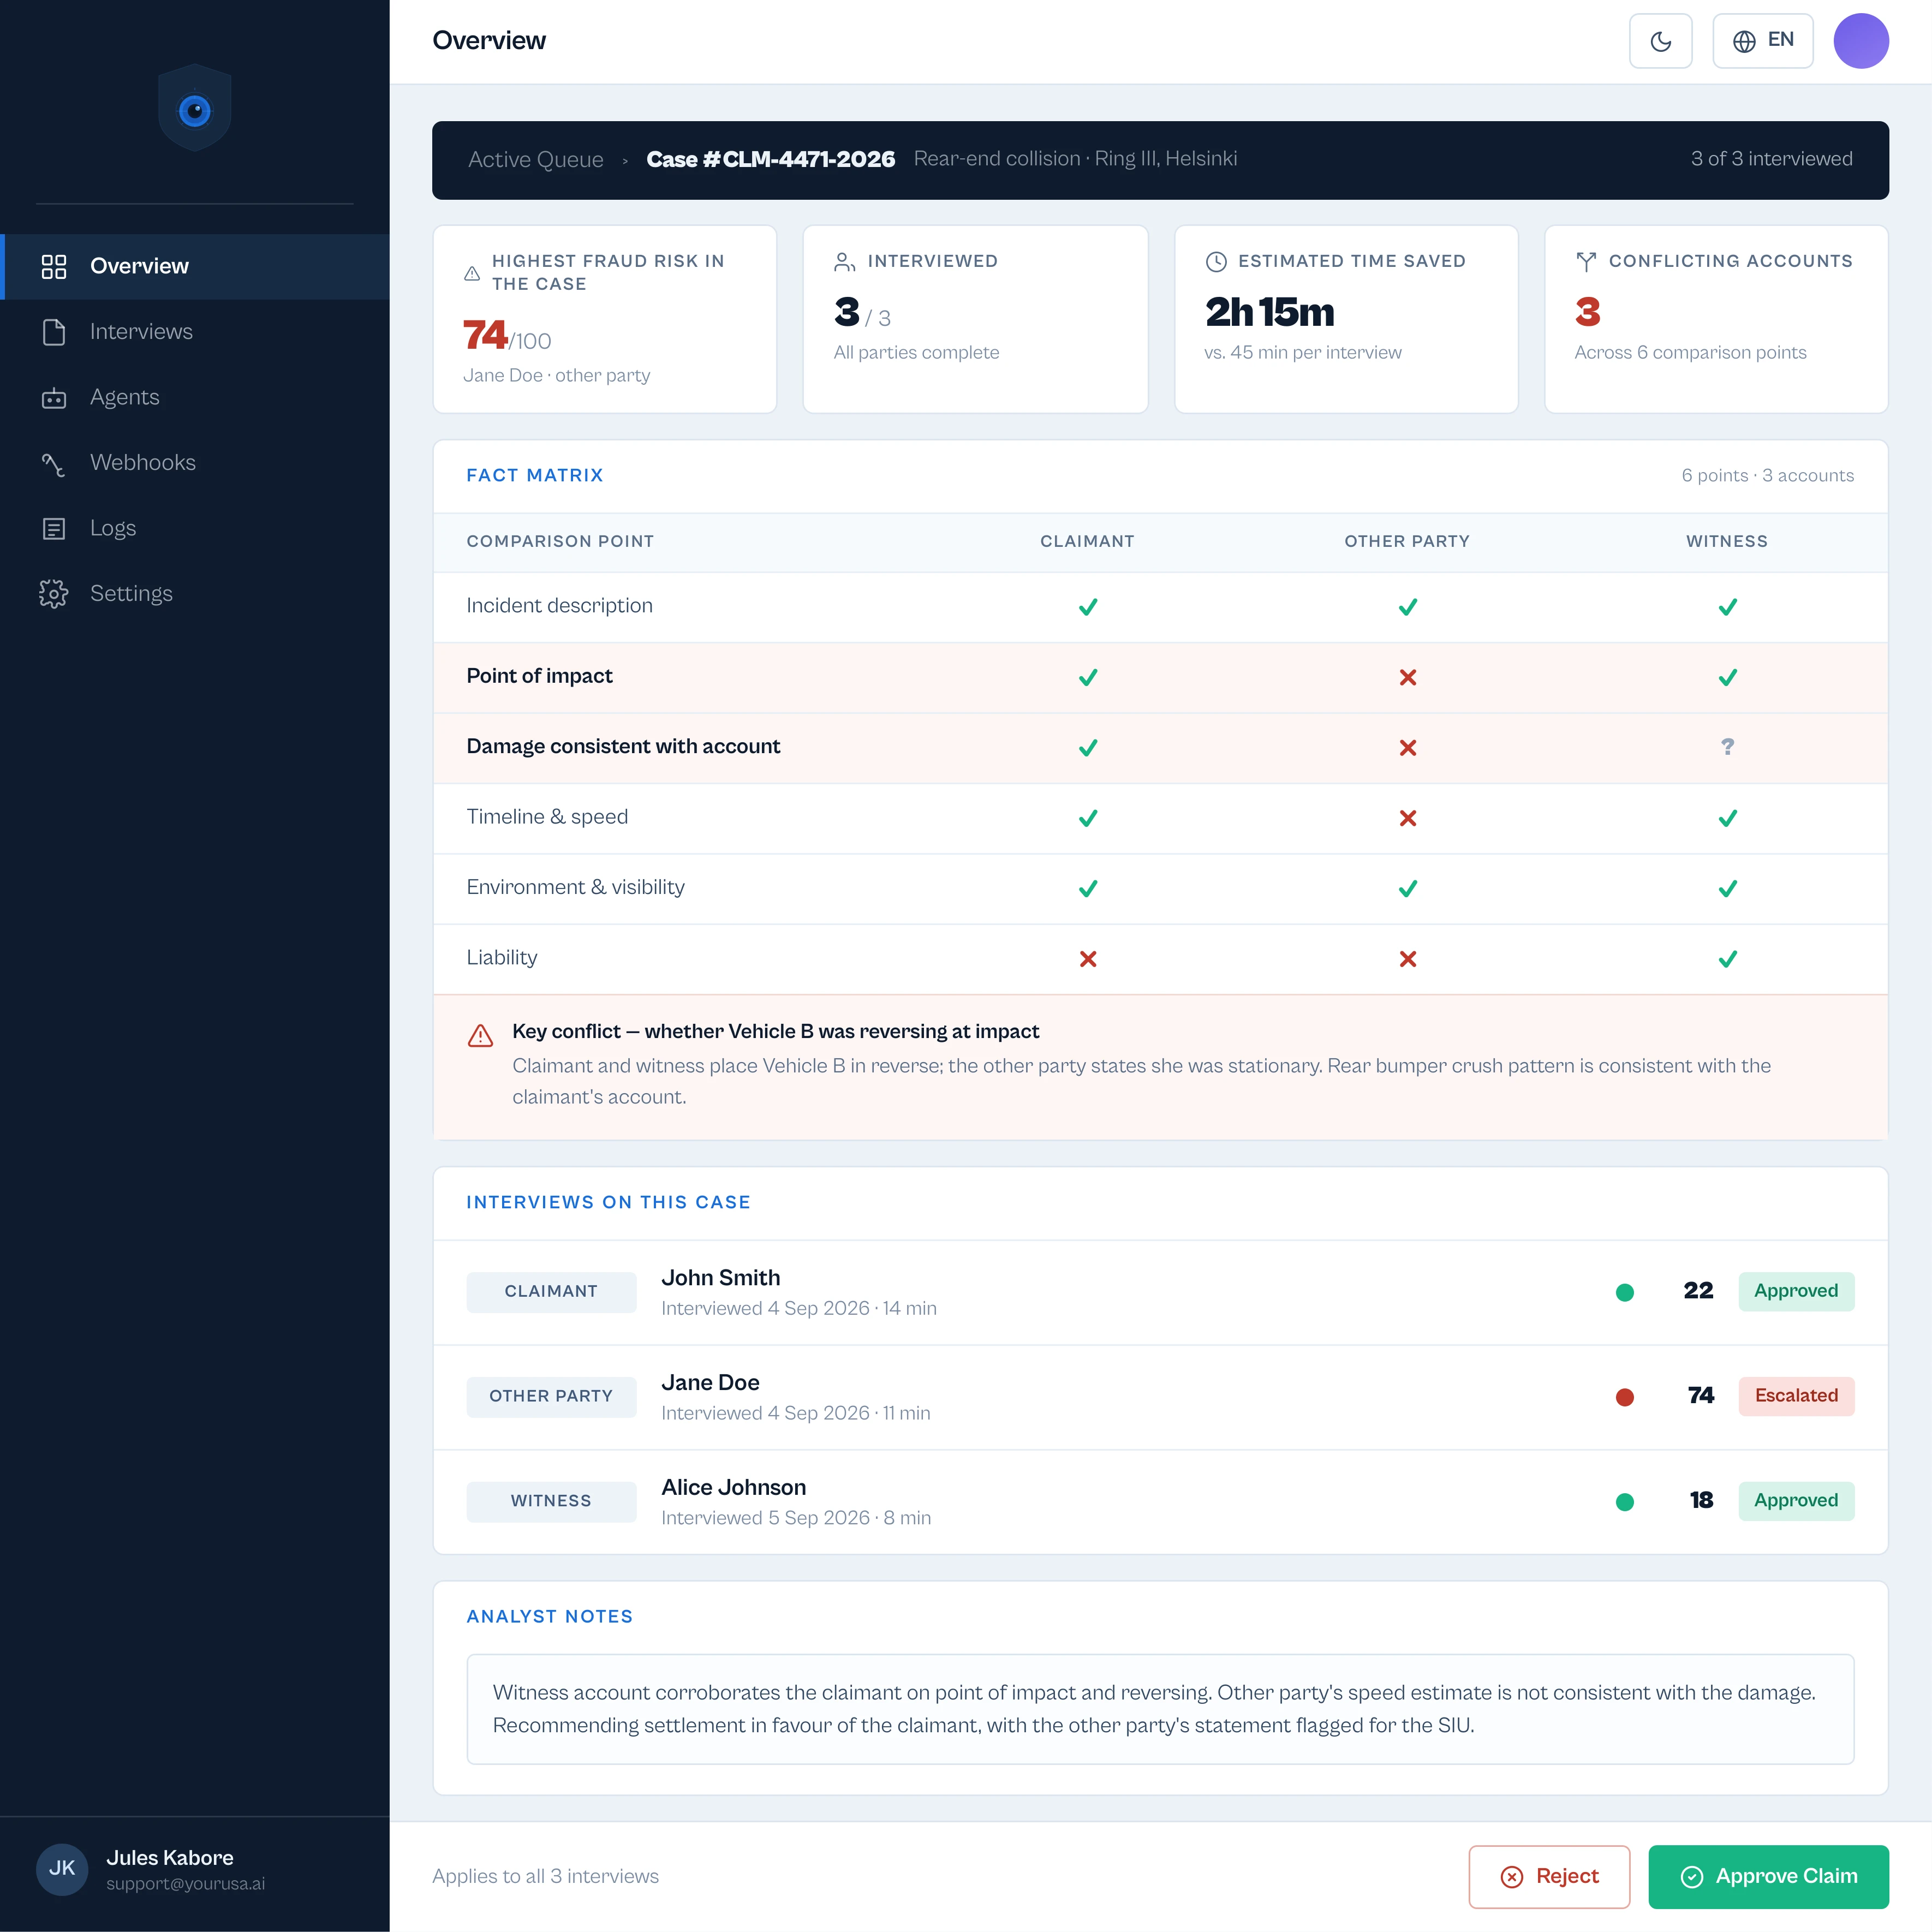Click the Other Party red X for Damage consistent row
This screenshot has height=1932, width=1932.
[1407, 748]
